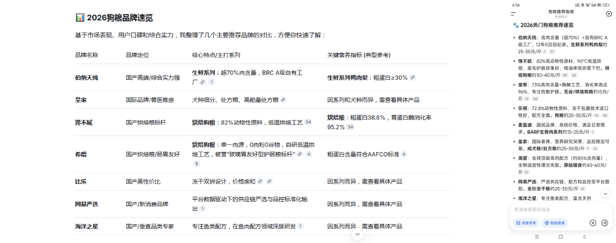Open citation 24 in the 乐顿 phone entry

click(x=605, y=115)
